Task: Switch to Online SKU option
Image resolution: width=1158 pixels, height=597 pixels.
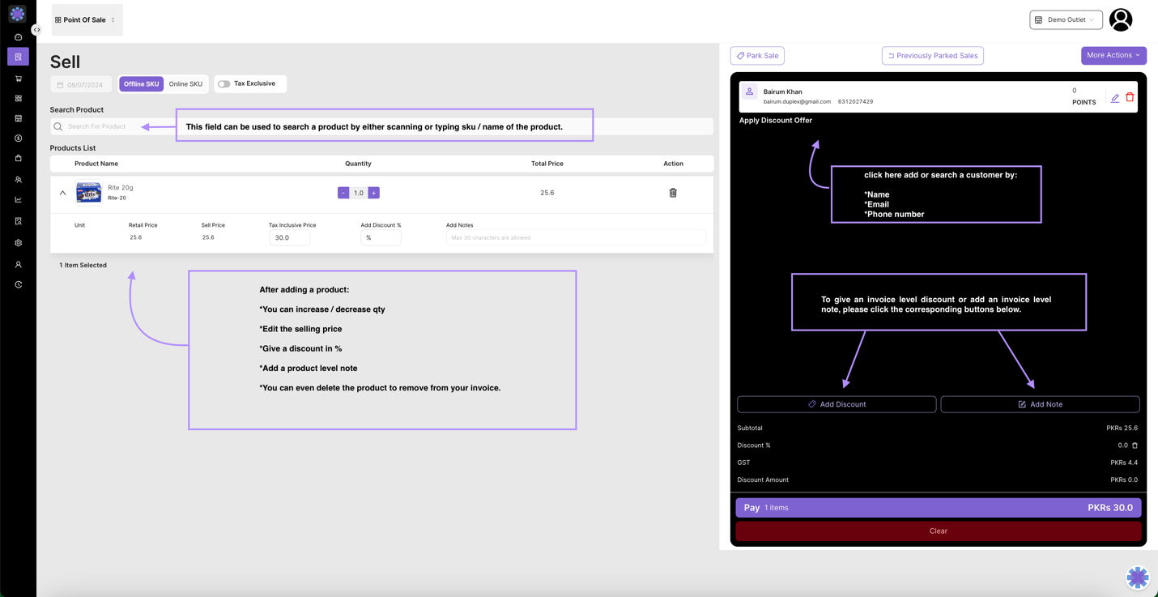Action: click(x=185, y=84)
